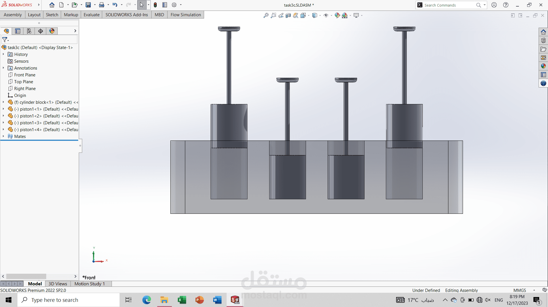Open the DimXpertManager crosshair tab icon
The width and height of the screenshot is (548, 307).
pos(41,31)
